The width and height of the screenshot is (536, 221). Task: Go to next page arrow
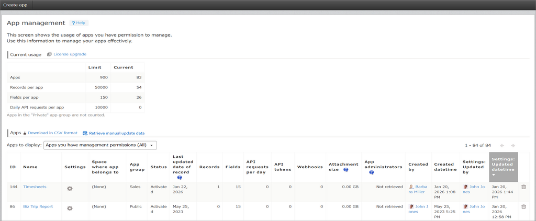click(513, 145)
